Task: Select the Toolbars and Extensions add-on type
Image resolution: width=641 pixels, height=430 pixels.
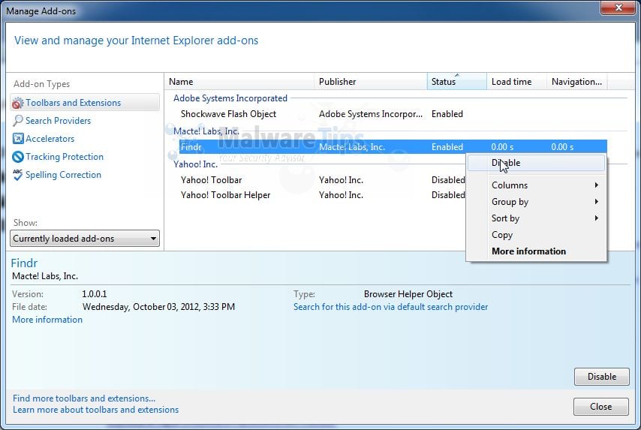Action: (x=85, y=103)
